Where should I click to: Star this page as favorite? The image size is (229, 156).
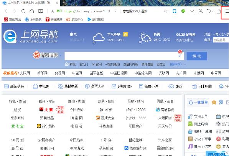(x=53, y=11)
